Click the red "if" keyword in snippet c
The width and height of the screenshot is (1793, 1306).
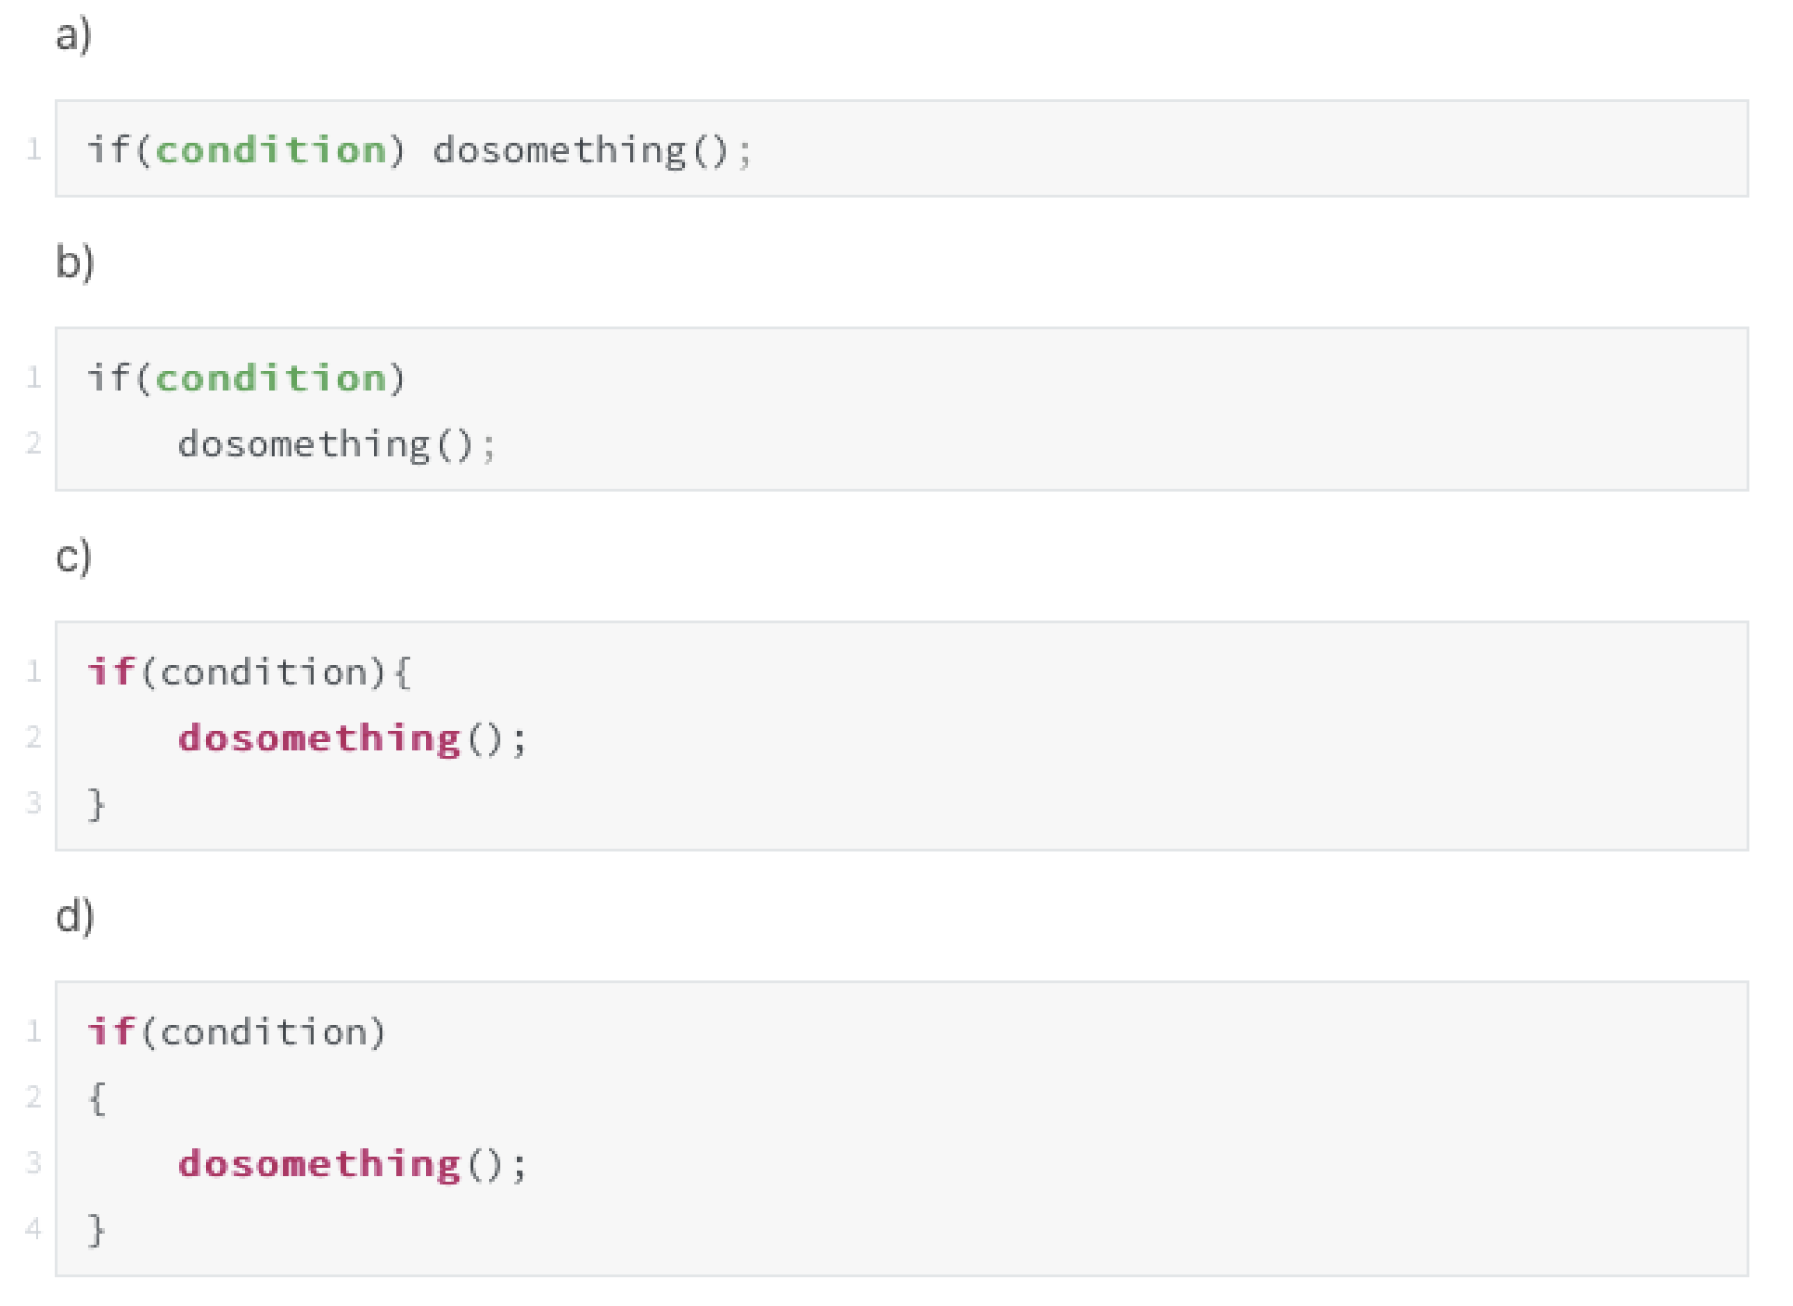pos(110,672)
